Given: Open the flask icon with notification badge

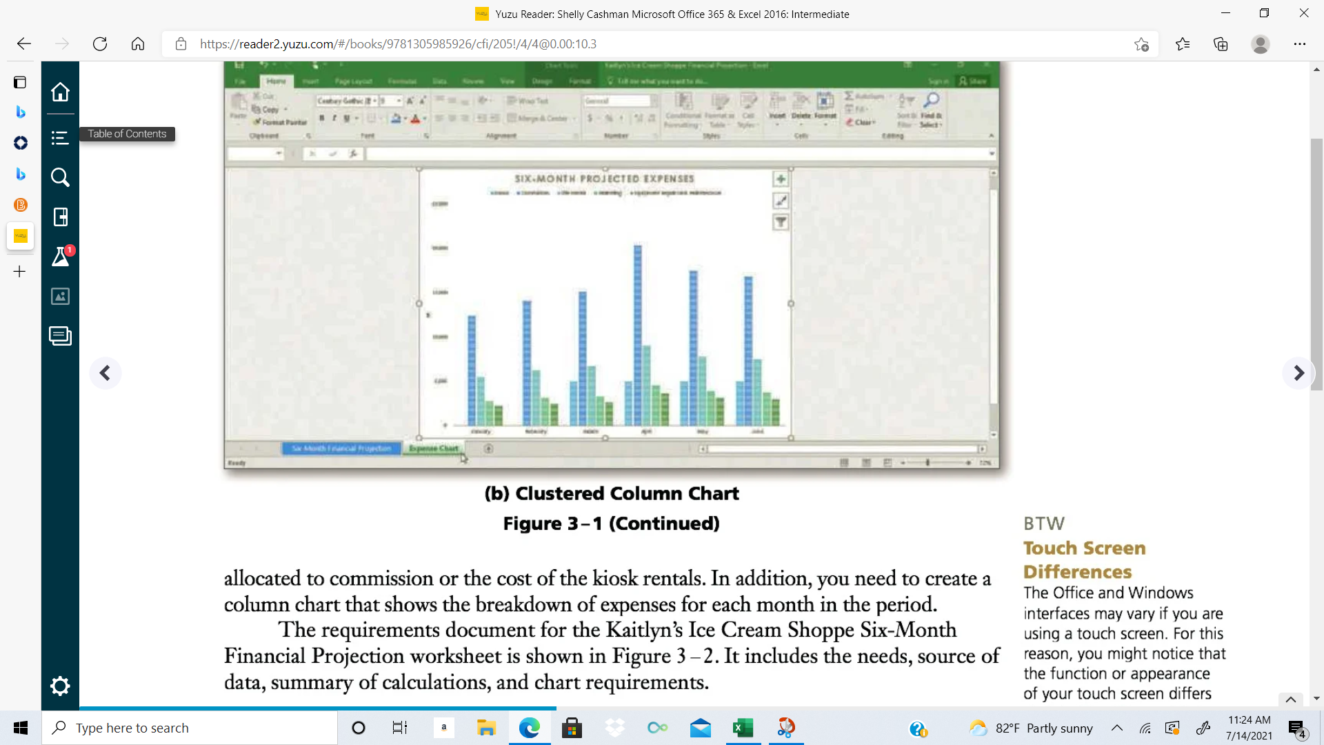Looking at the screenshot, I should click(61, 256).
